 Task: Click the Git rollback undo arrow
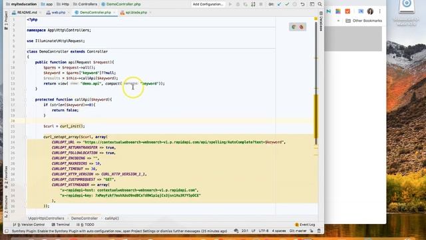302,5
